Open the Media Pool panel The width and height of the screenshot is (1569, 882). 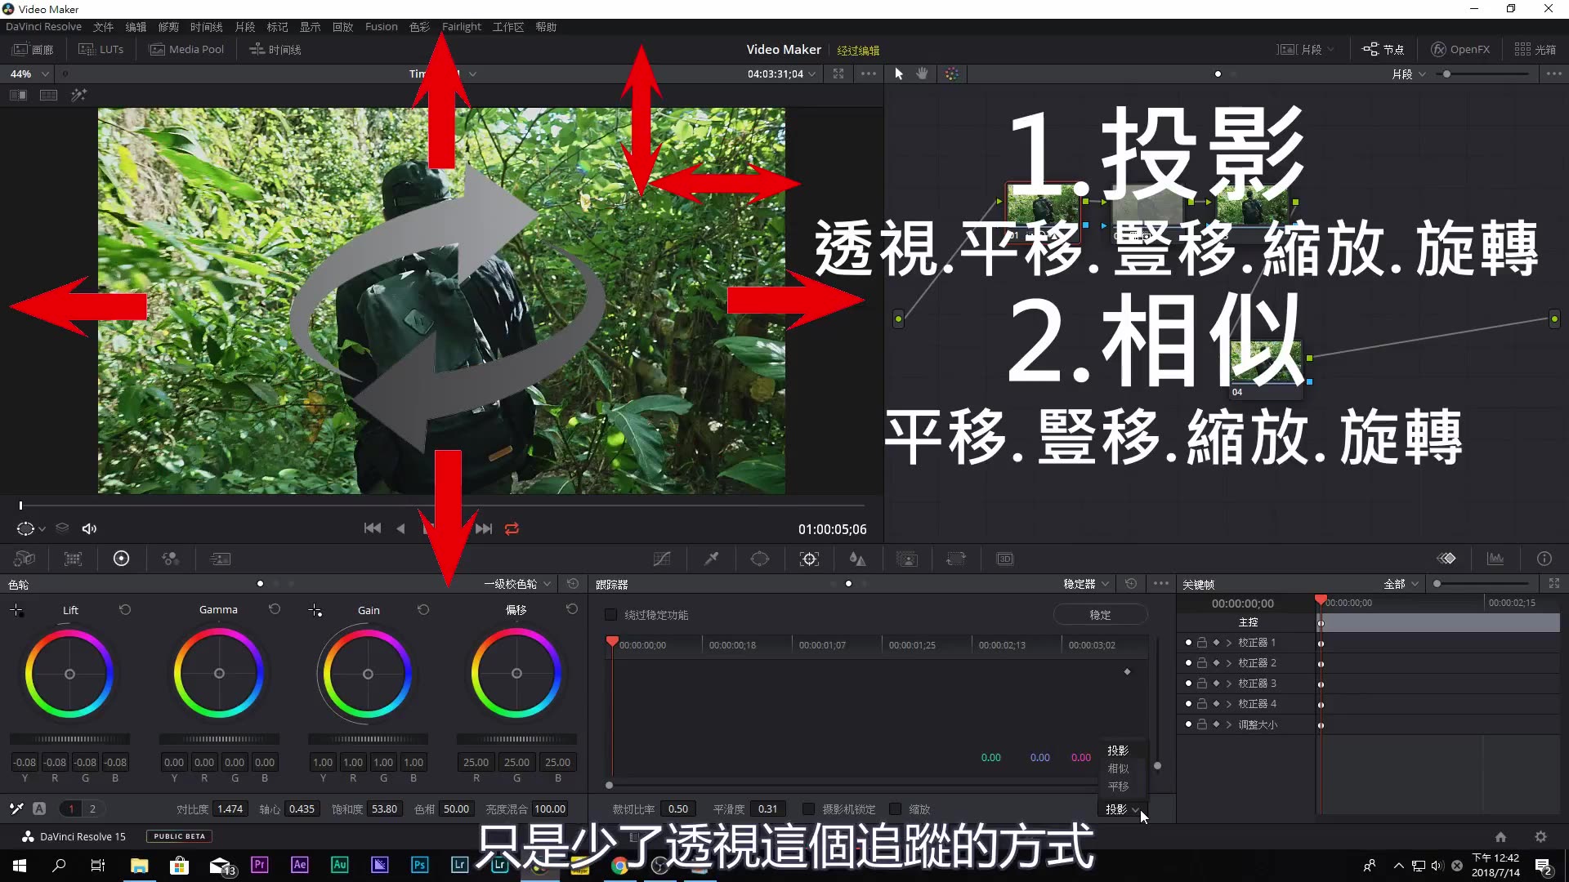186,49
